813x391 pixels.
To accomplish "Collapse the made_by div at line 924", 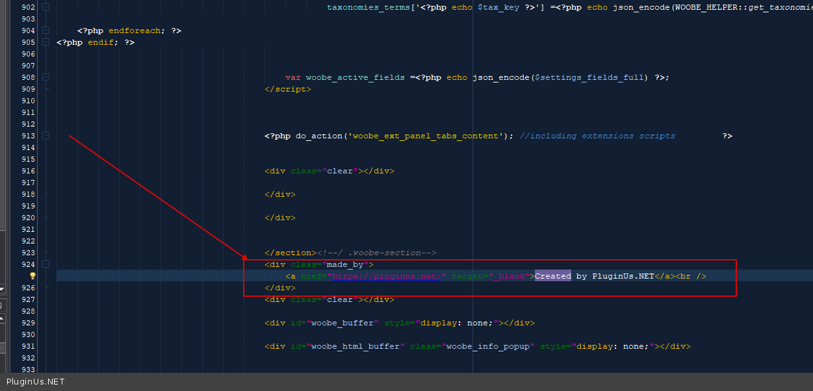I will tap(45, 264).
